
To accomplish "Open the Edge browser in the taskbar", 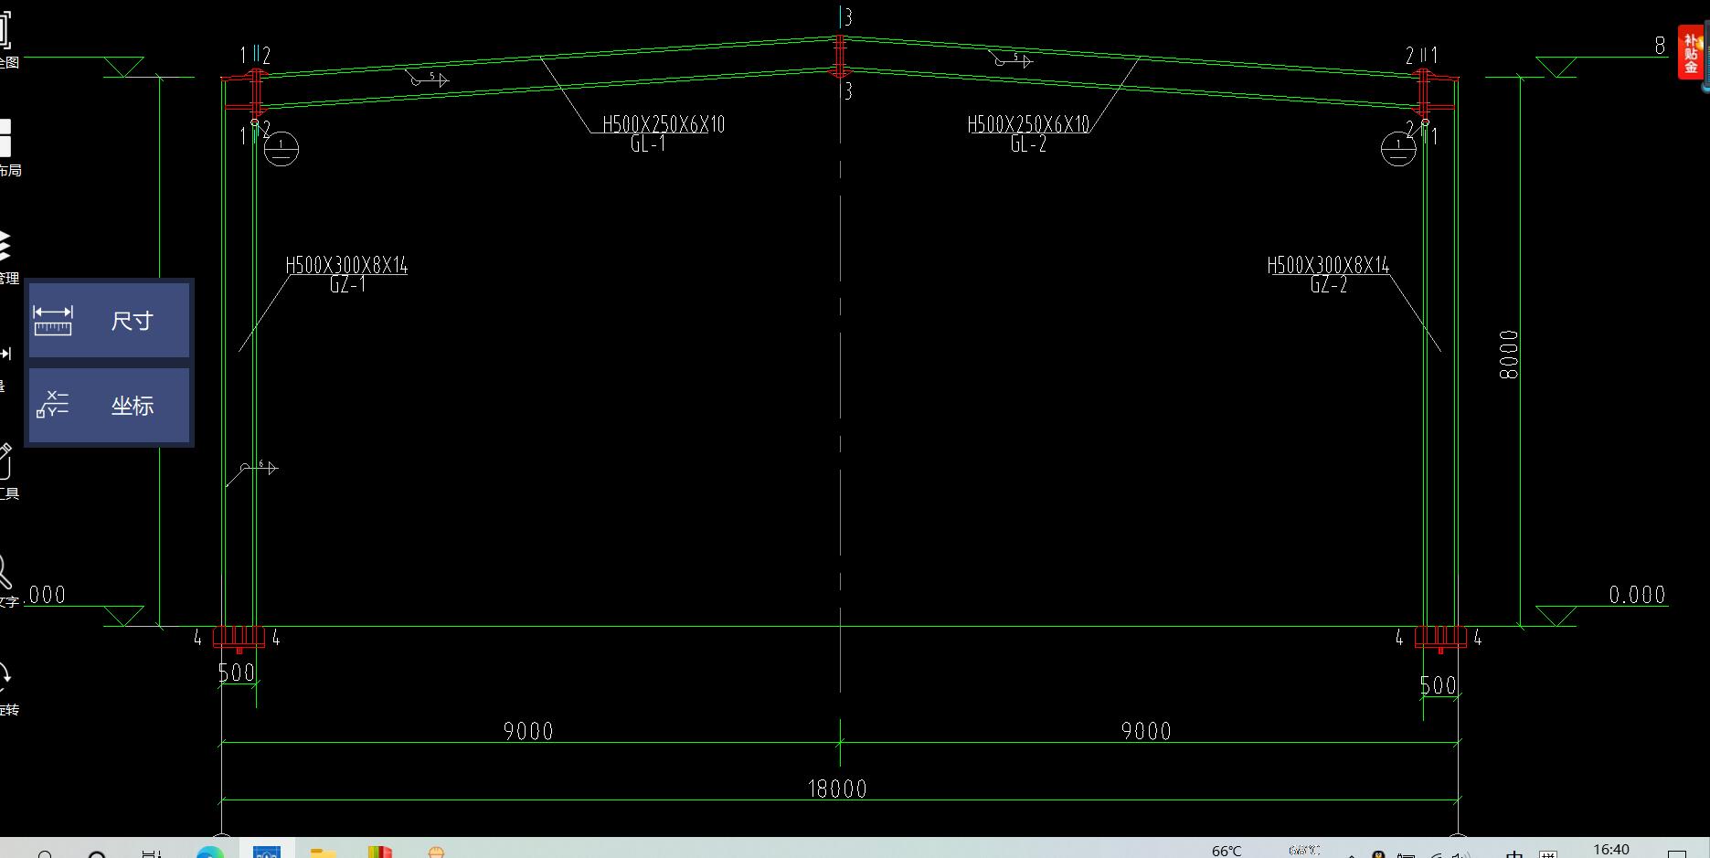I will tap(209, 852).
